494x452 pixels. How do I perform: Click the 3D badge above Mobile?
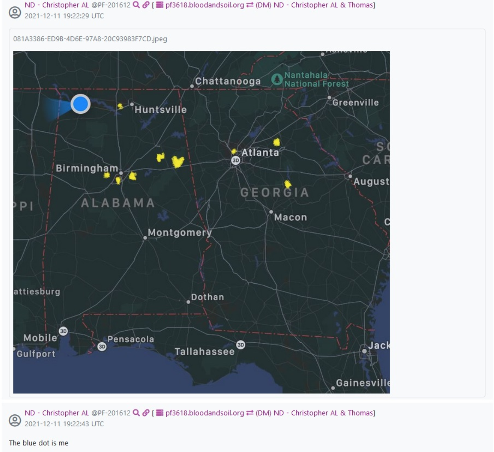pyautogui.click(x=63, y=331)
